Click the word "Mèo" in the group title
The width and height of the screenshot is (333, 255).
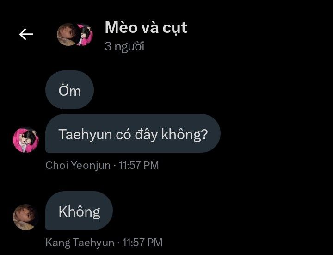[x=121, y=27]
